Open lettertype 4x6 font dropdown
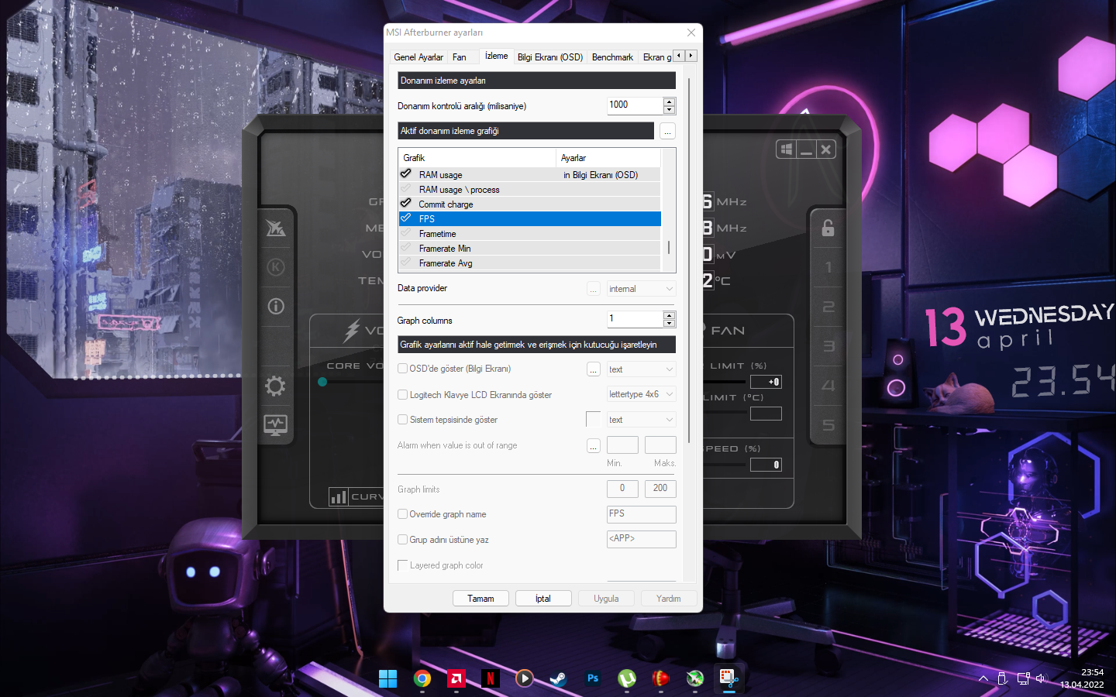The image size is (1116, 697). tap(641, 394)
